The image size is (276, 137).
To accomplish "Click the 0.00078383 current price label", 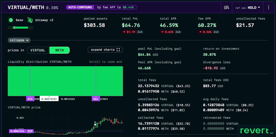I will coord(49,99).
